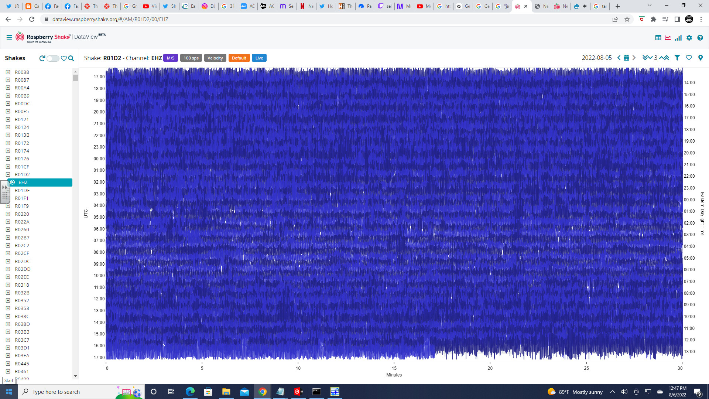Open the hamburger menu beside Raspberry Shake logo

9,37
